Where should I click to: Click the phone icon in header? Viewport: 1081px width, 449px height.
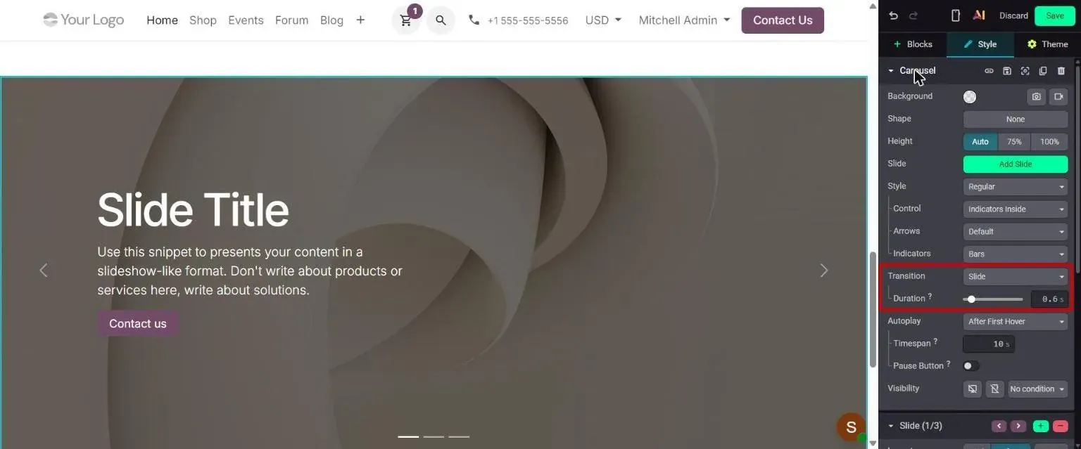(474, 20)
